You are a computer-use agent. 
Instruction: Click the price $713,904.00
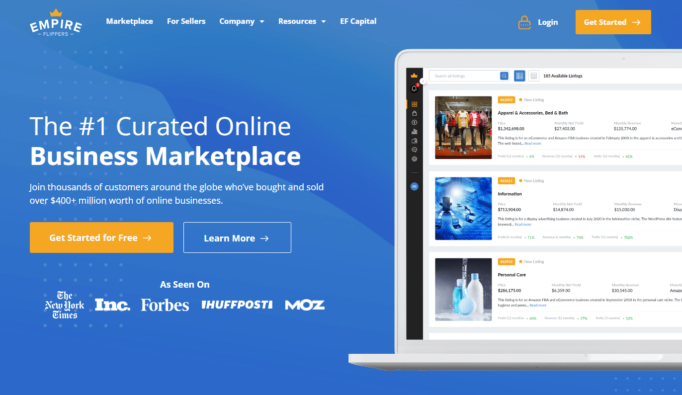510,210
